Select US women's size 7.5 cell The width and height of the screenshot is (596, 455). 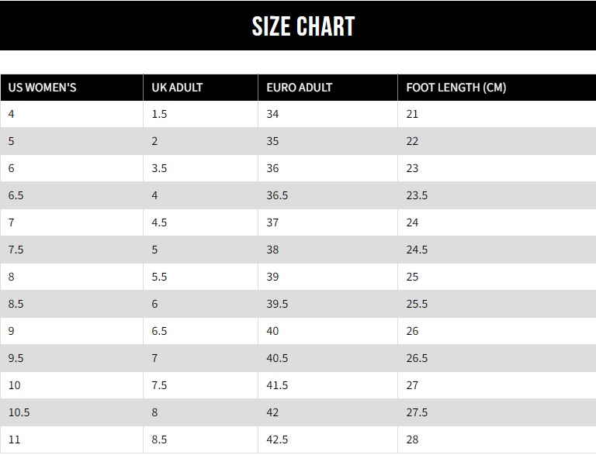coord(16,250)
